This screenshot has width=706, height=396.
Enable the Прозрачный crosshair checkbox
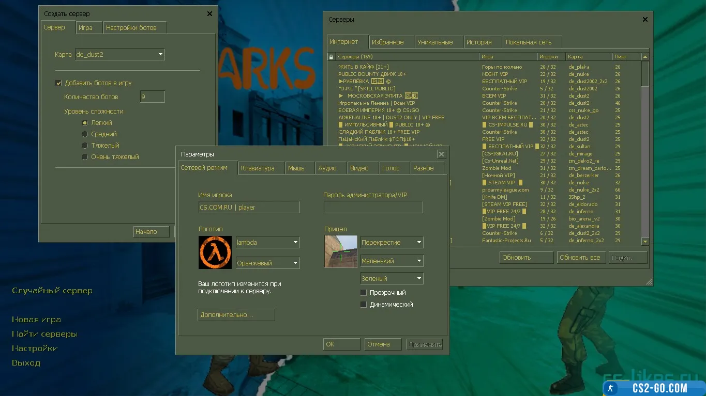coord(364,293)
